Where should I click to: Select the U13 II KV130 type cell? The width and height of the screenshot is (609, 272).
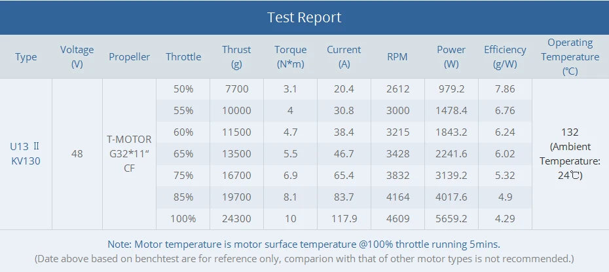26,154
